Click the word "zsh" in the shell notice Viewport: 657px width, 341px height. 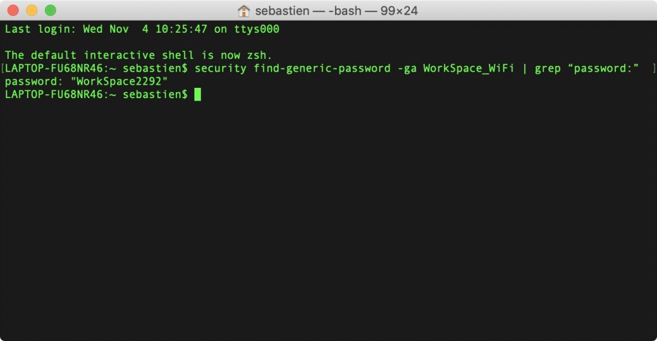point(256,55)
